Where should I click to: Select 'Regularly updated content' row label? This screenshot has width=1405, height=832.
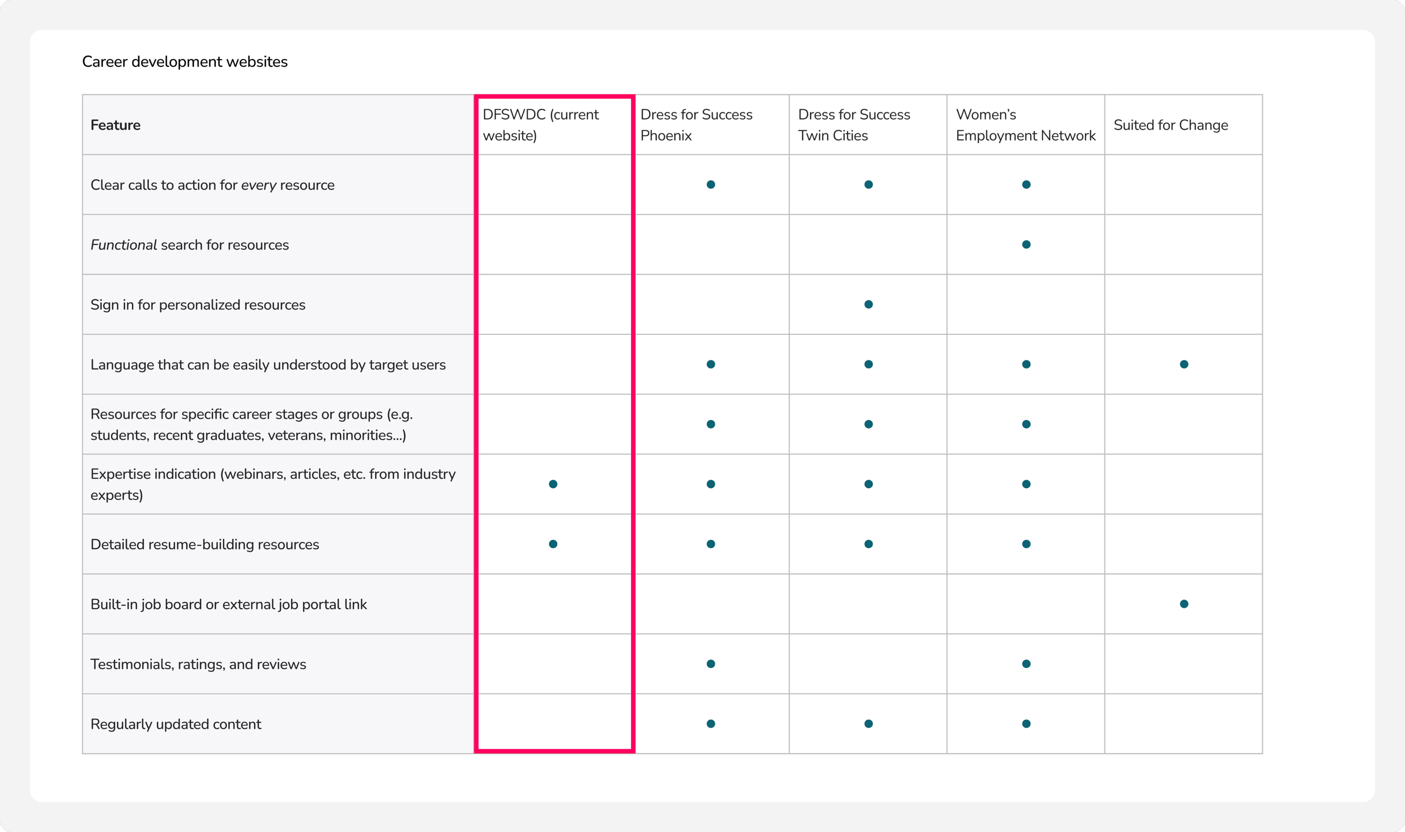point(176,724)
